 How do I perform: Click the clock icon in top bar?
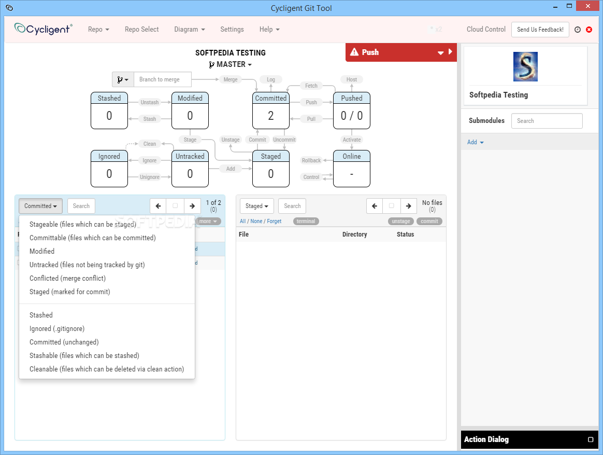(577, 30)
